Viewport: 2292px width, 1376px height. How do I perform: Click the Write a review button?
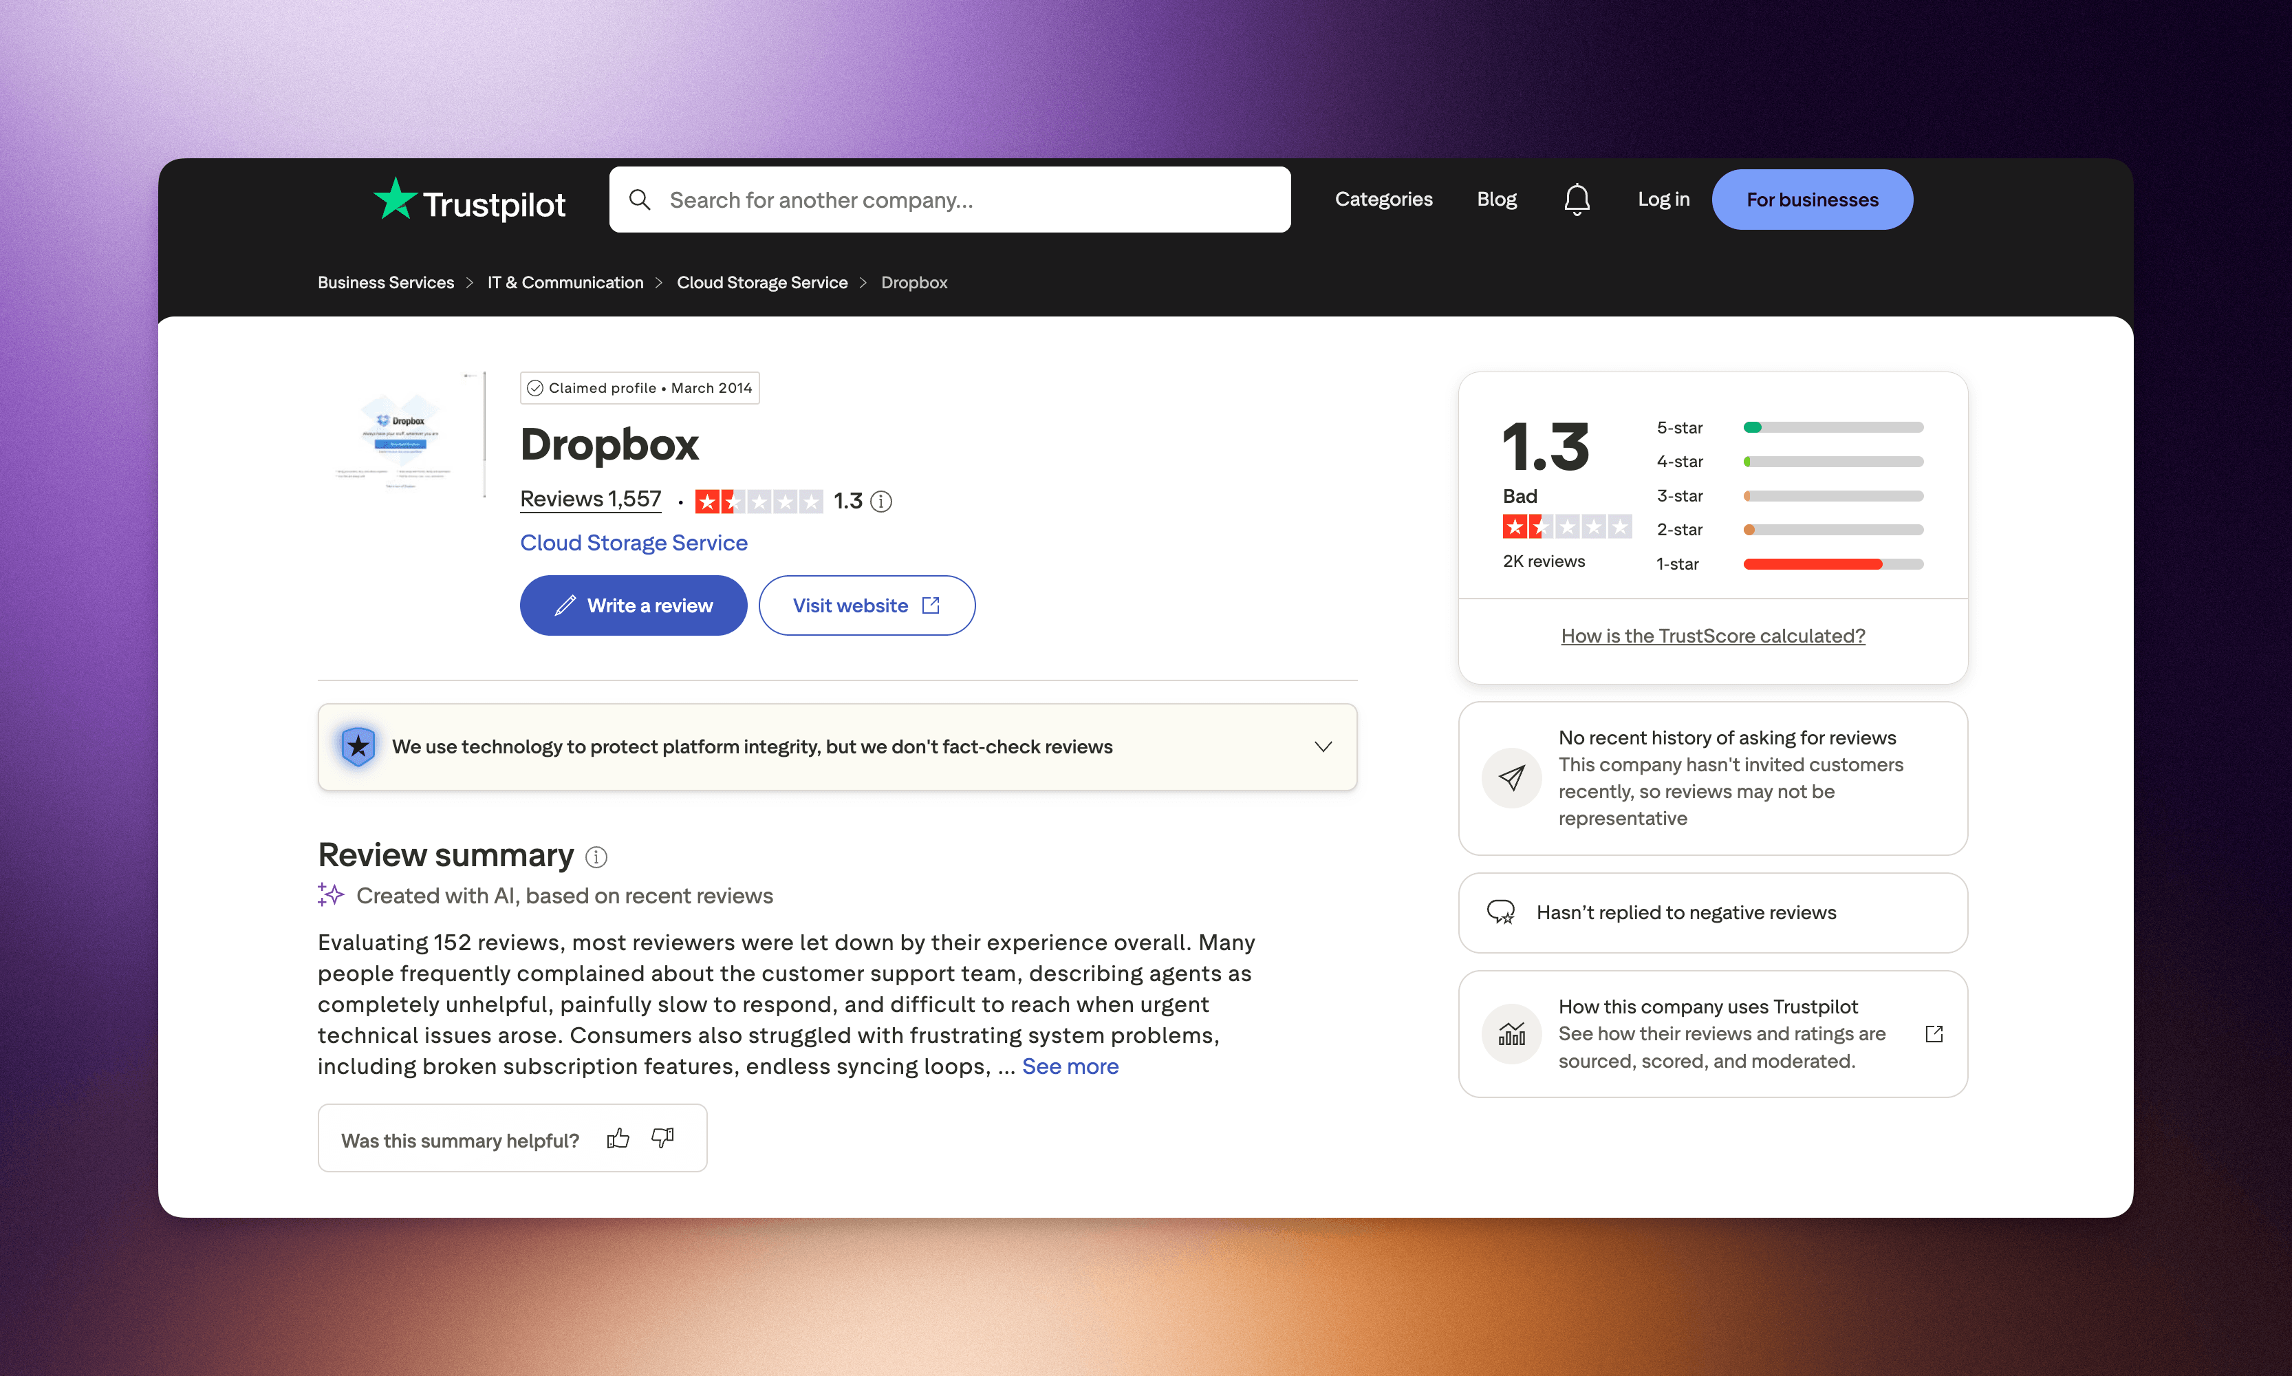click(634, 605)
